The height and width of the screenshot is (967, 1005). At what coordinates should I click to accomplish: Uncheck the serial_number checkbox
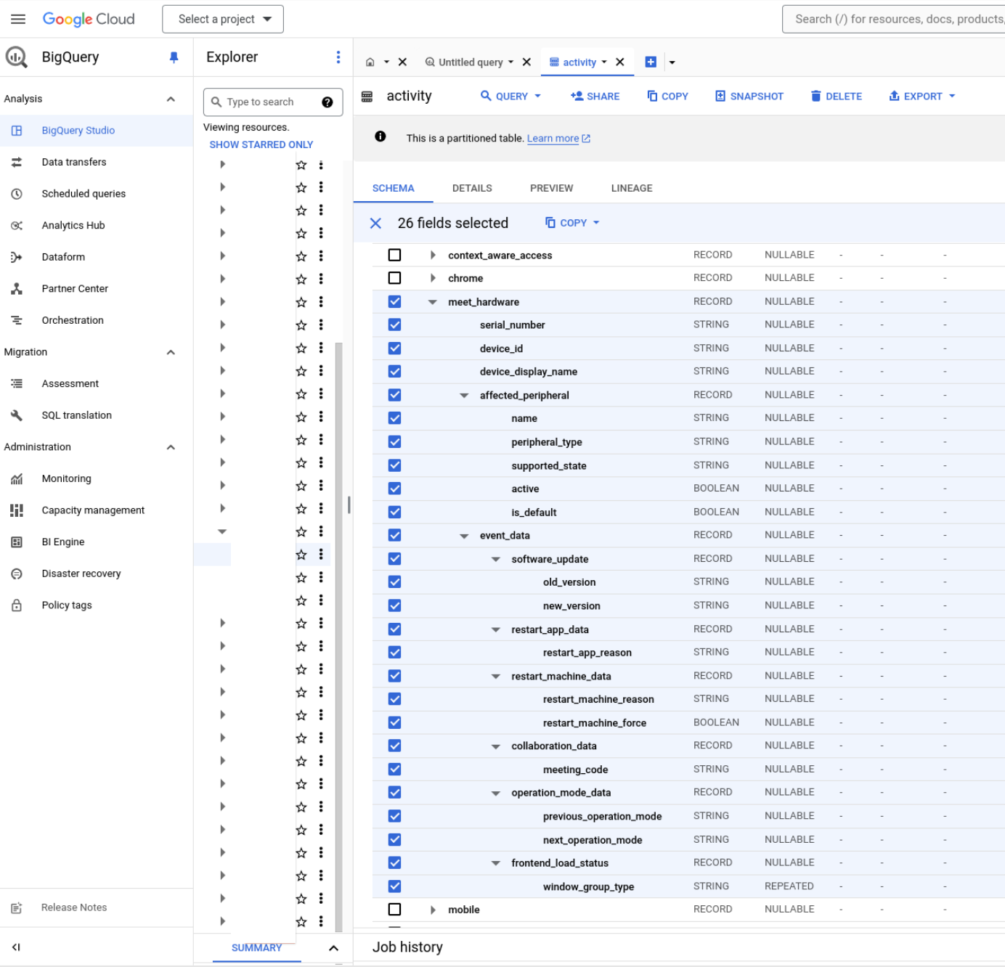pyautogui.click(x=394, y=325)
